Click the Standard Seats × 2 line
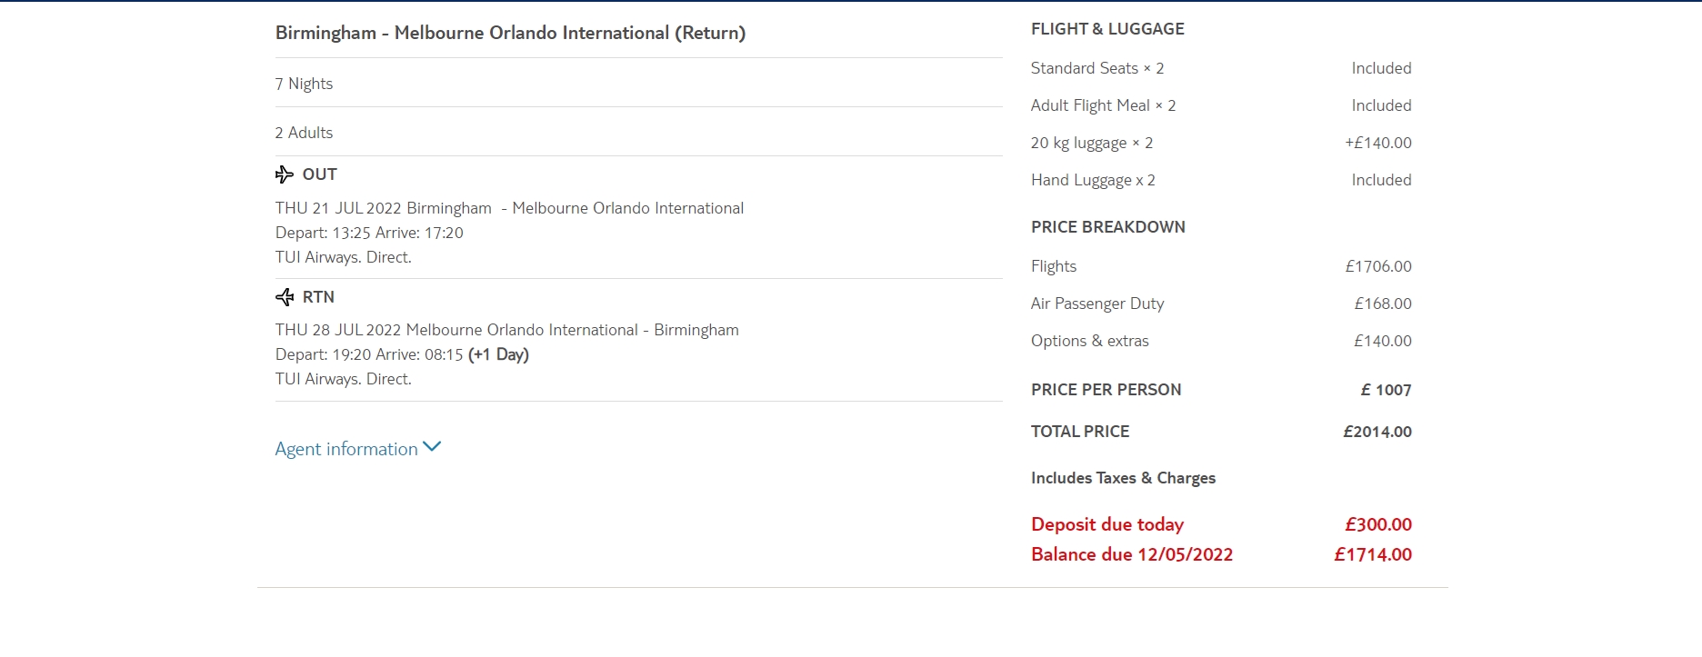The width and height of the screenshot is (1702, 657). [1096, 68]
